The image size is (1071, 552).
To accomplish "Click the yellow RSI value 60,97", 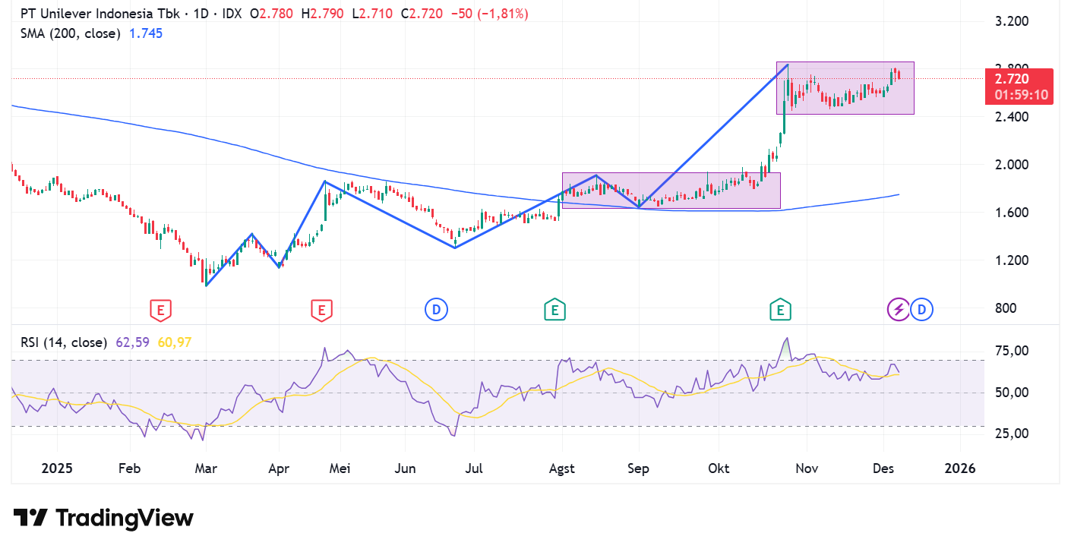I will pyautogui.click(x=175, y=342).
